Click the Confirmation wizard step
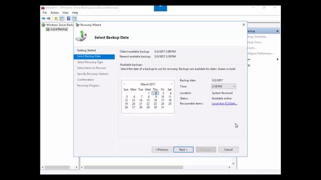 point(85,79)
